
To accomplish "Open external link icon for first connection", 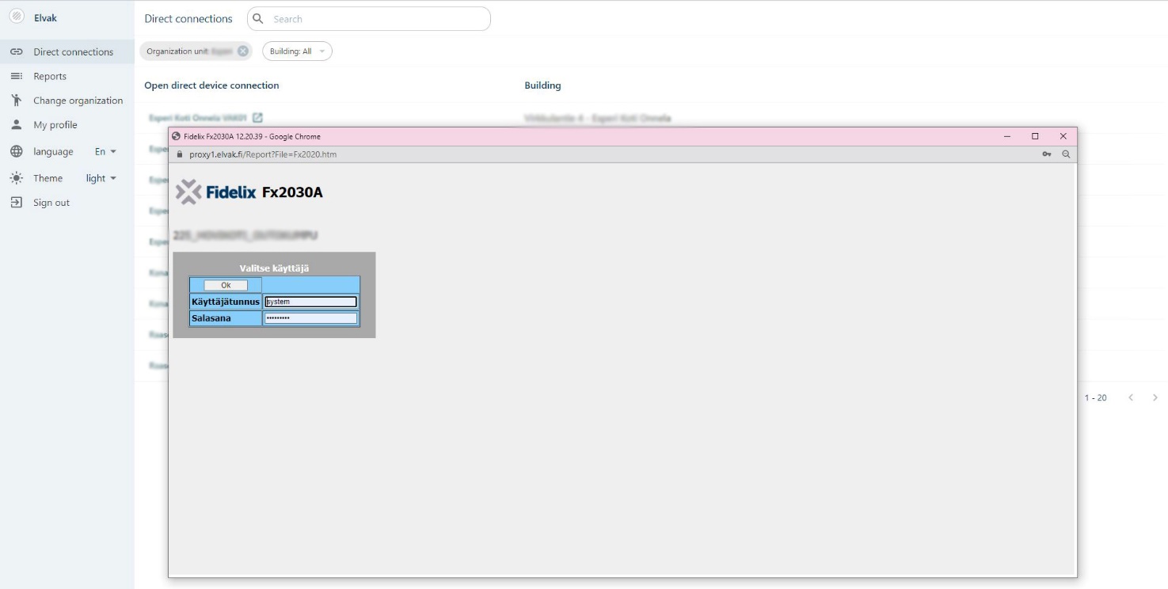I will (257, 118).
